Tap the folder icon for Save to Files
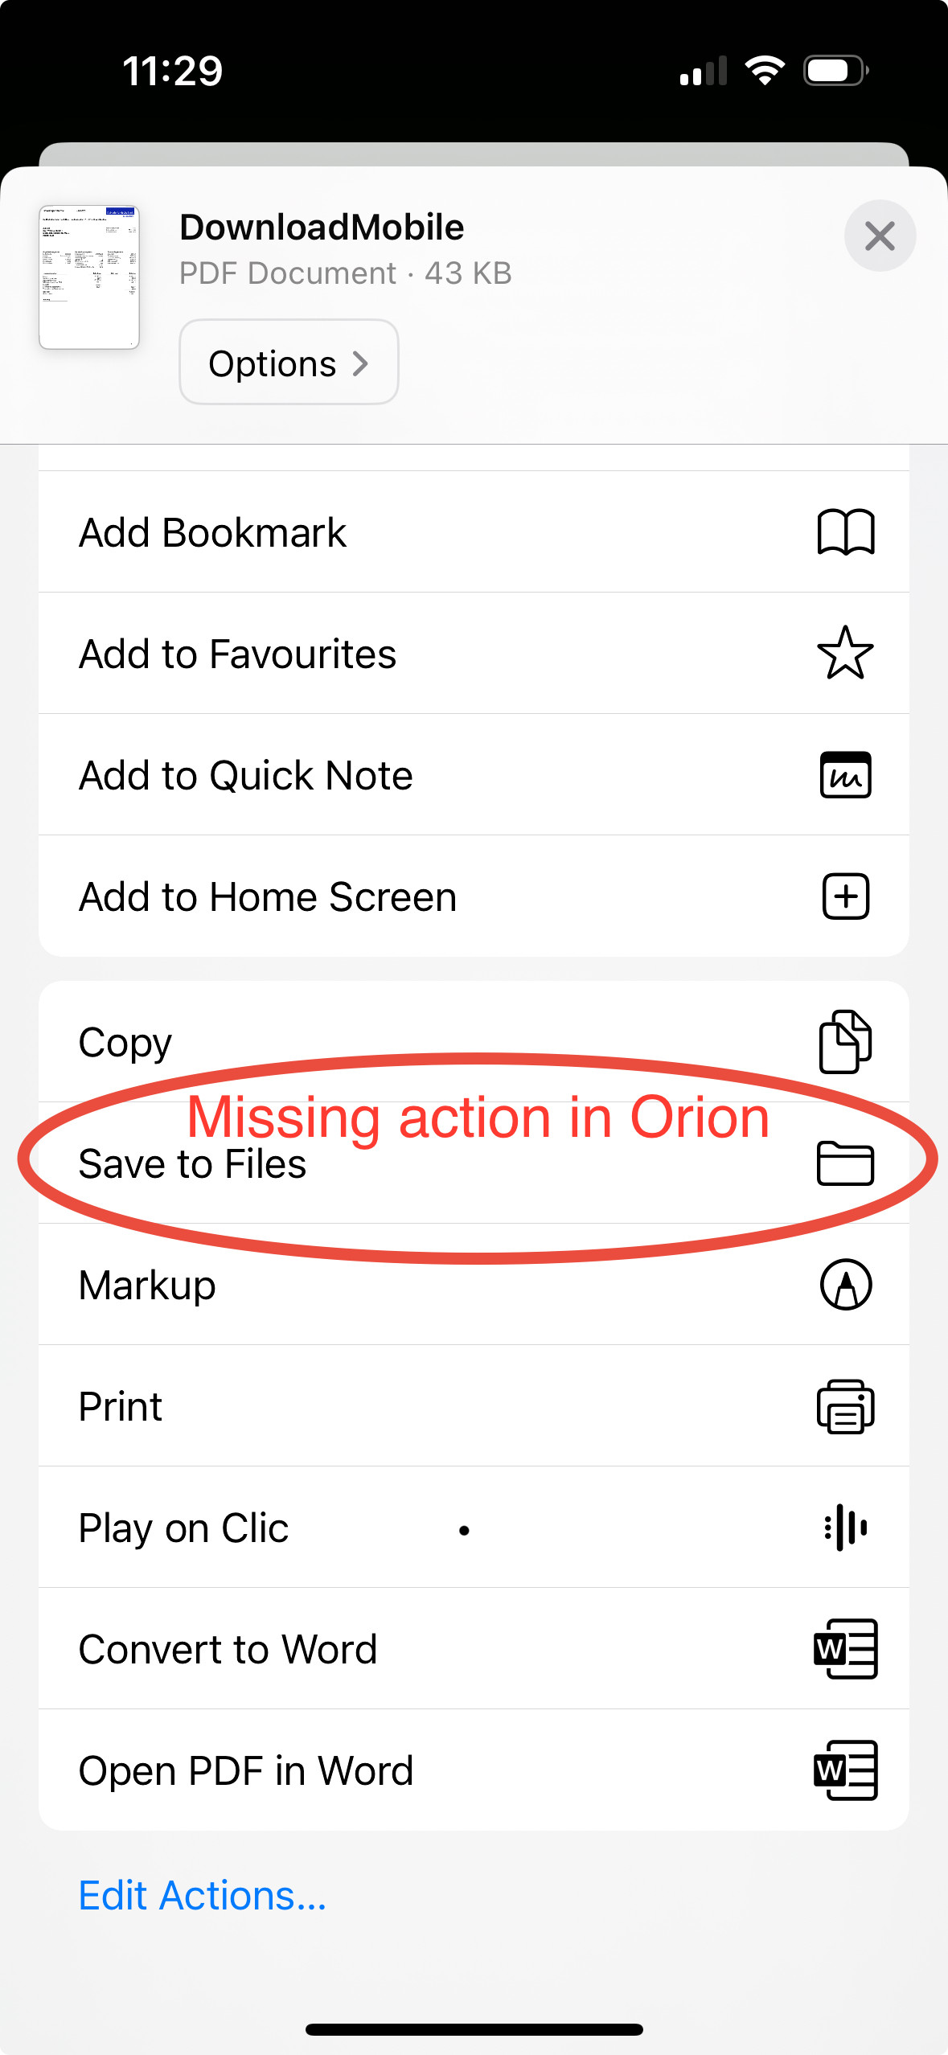The image size is (948, 2055). tap(845, 1163)
